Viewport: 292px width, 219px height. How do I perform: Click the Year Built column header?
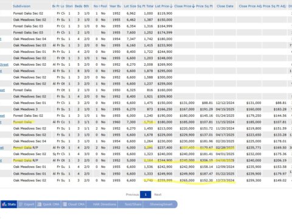click(x=115, y=6)
